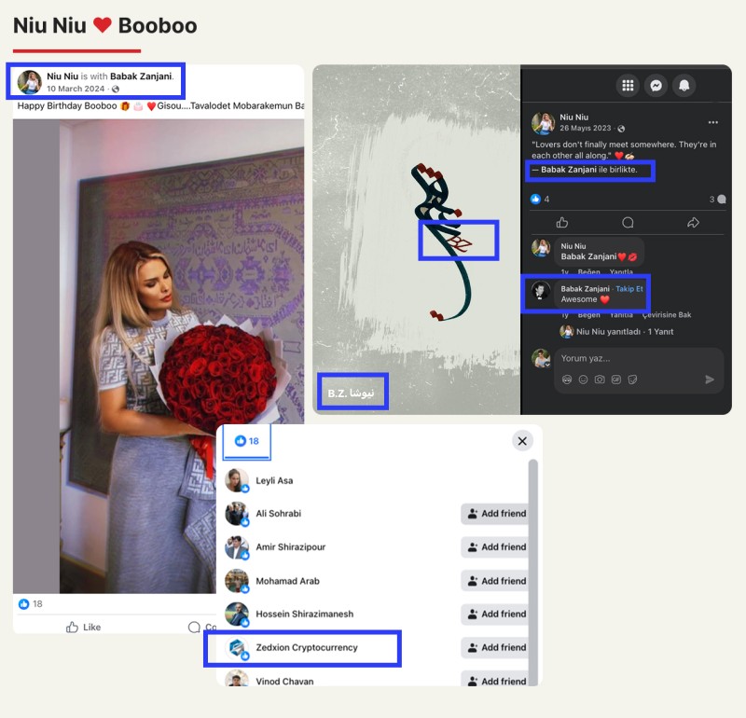Click 'Takip Et' next to Babak Zanjani
The image size is (746, 718).
tap(629, 289)
